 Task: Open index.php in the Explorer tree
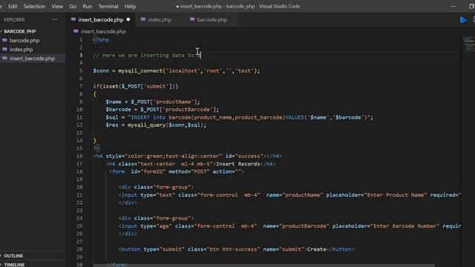21,50
